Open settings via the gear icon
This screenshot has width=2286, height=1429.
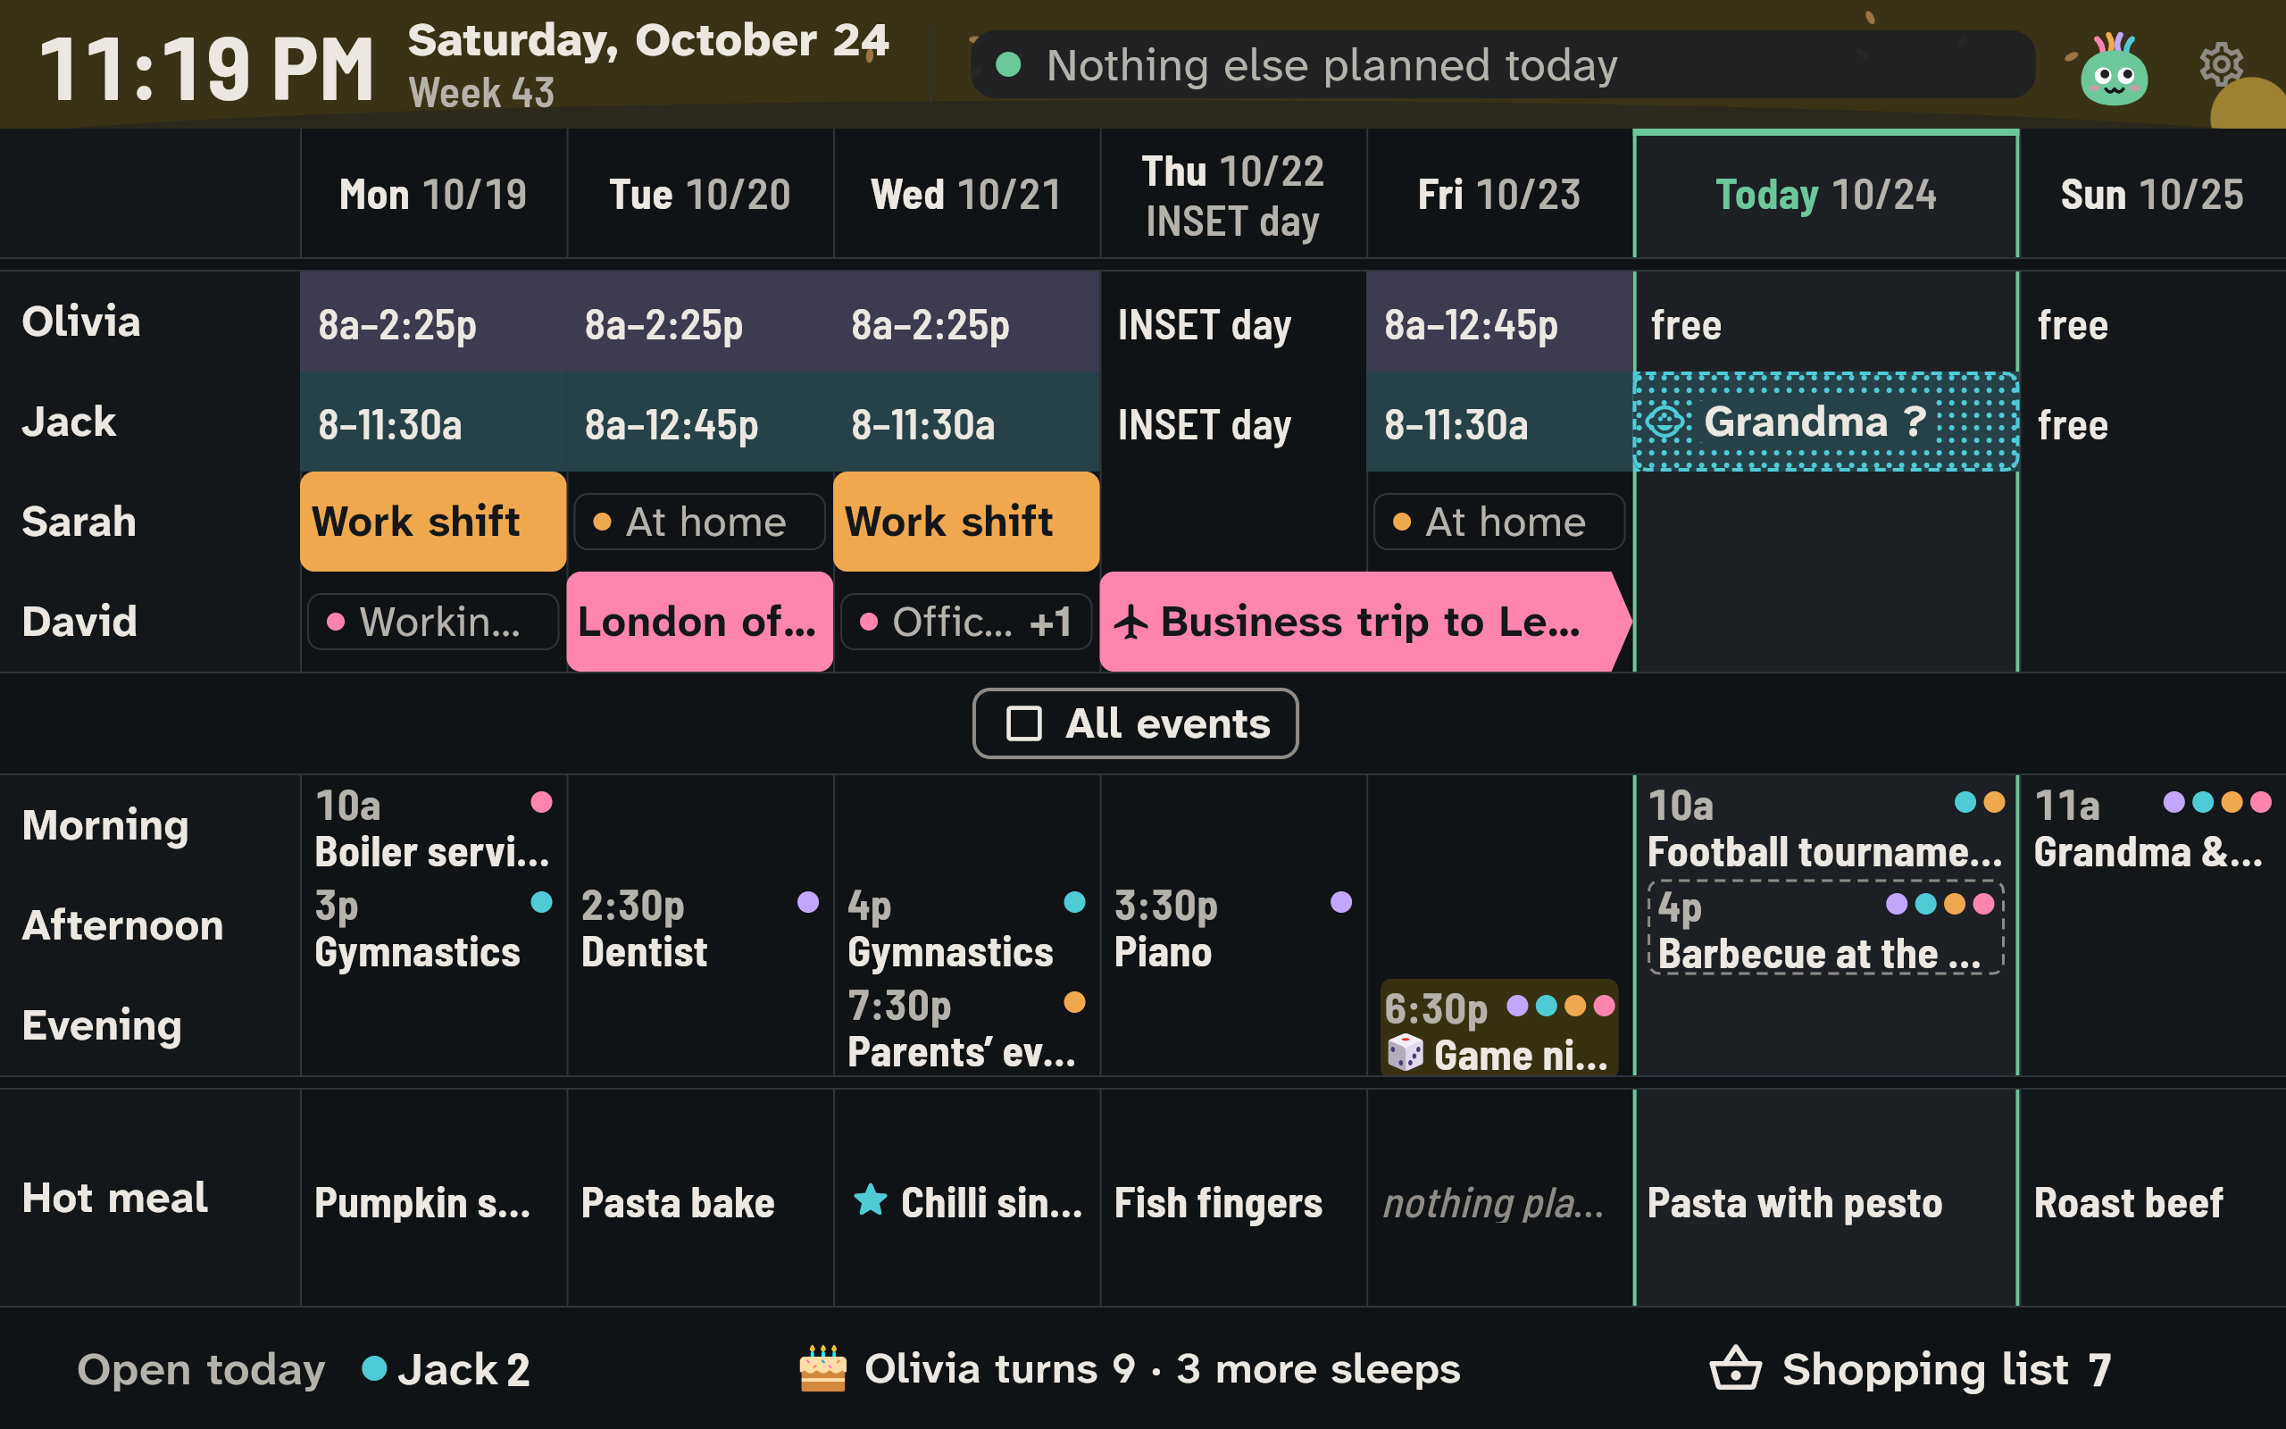tap(2221, 64)
